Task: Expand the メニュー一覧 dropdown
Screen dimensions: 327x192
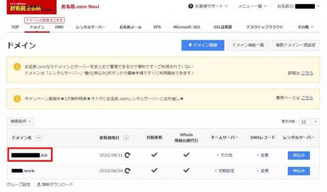Action: (x=252, y=6)
